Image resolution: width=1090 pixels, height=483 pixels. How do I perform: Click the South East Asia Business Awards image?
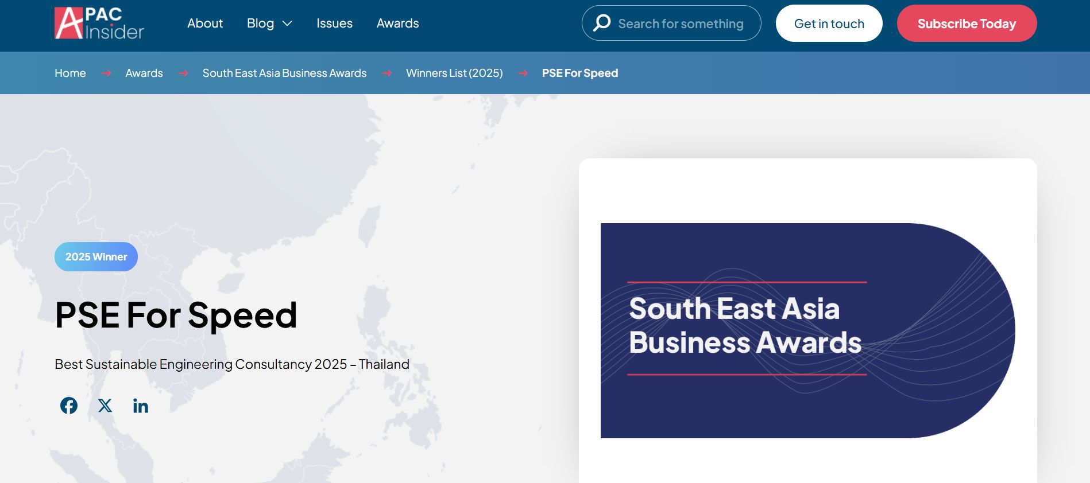pyautogui.click(x=807, y=330)
